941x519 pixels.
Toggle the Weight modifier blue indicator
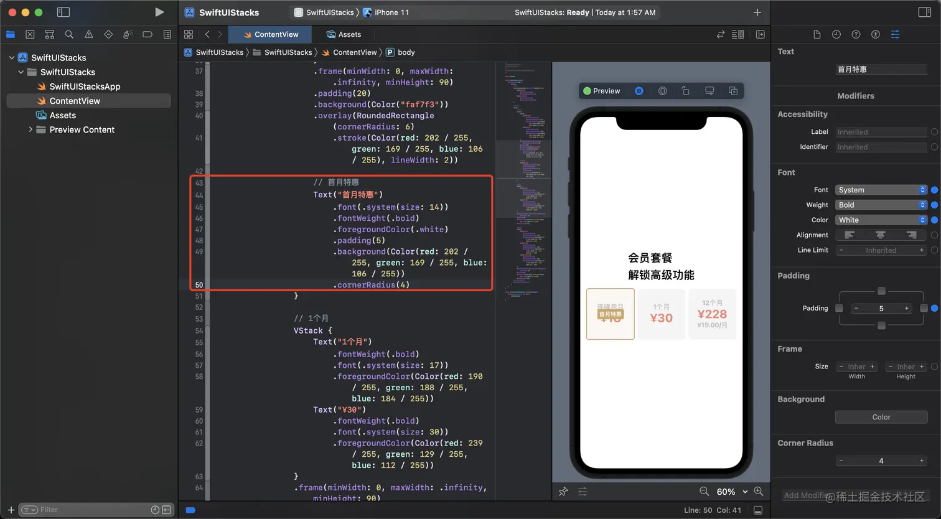click(934, 205)
